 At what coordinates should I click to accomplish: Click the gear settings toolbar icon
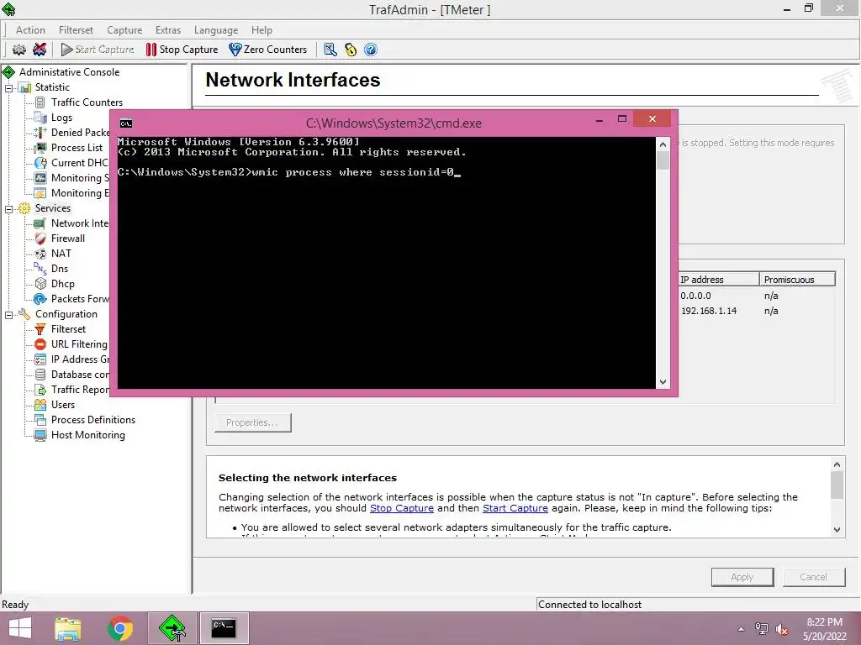(19, 50)
